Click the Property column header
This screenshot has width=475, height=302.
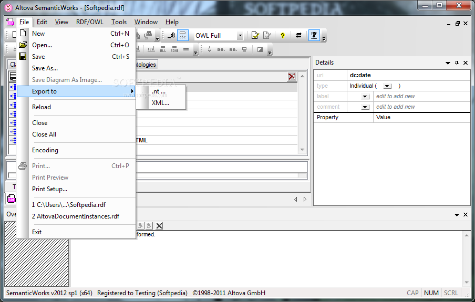pyautogui.click(x=343, y=117)
